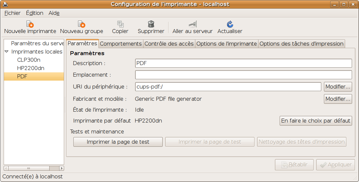
Task: Open the Options de l'imprimante tab
Action: pyautogui.click(x=226, y=44)
